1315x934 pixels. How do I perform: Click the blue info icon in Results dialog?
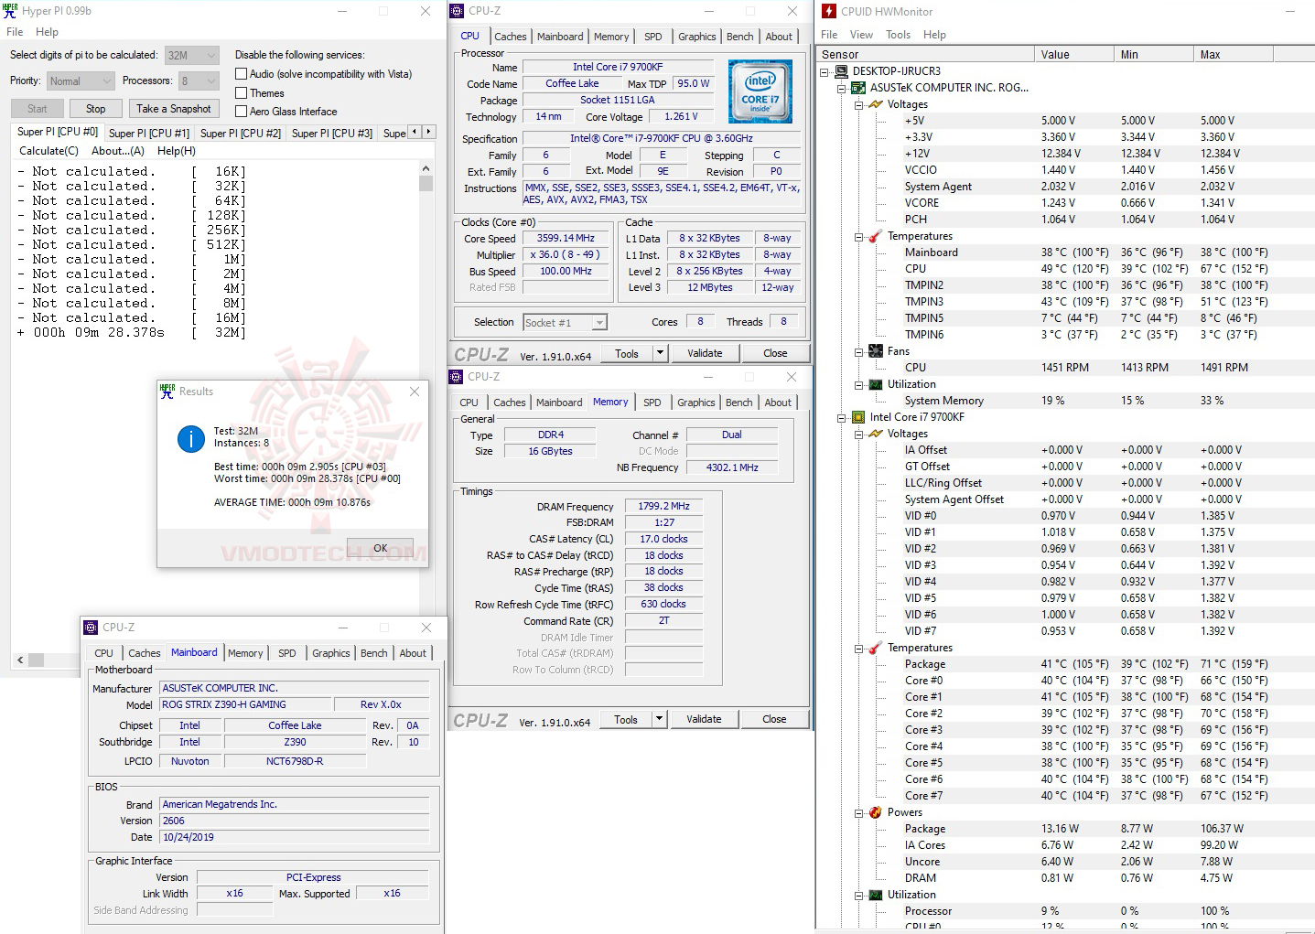[190, 439]
